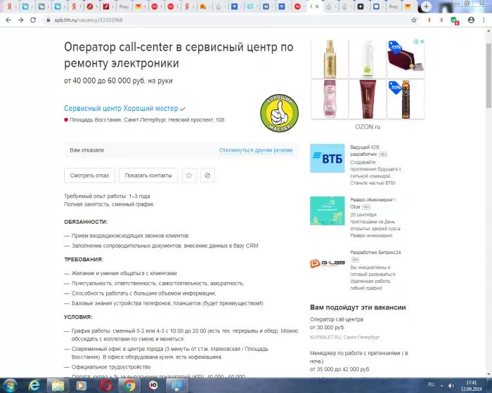Viewport: 492px width, 393px height.
Task: Click the KUPIBILET.RU company name
Action: point(325,338)
